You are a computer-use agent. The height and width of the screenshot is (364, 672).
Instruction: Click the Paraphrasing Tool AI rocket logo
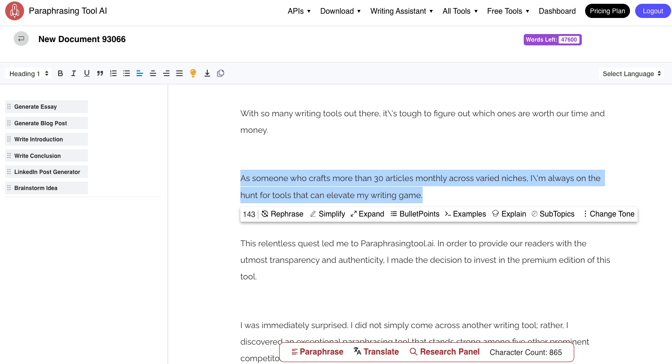15,11
